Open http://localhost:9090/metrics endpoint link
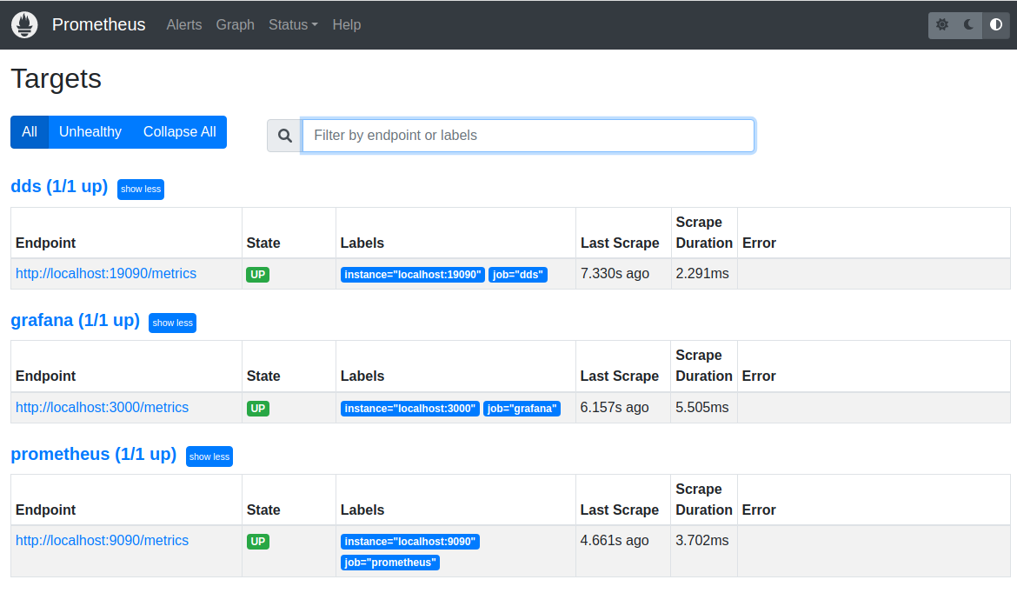The width and height of the screenshot is (1017, 593). 102,541
